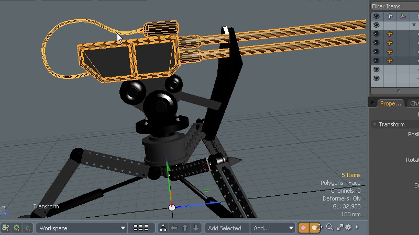Click the Transform section header label
Screen dimensions: 419x235
point(391,124)
